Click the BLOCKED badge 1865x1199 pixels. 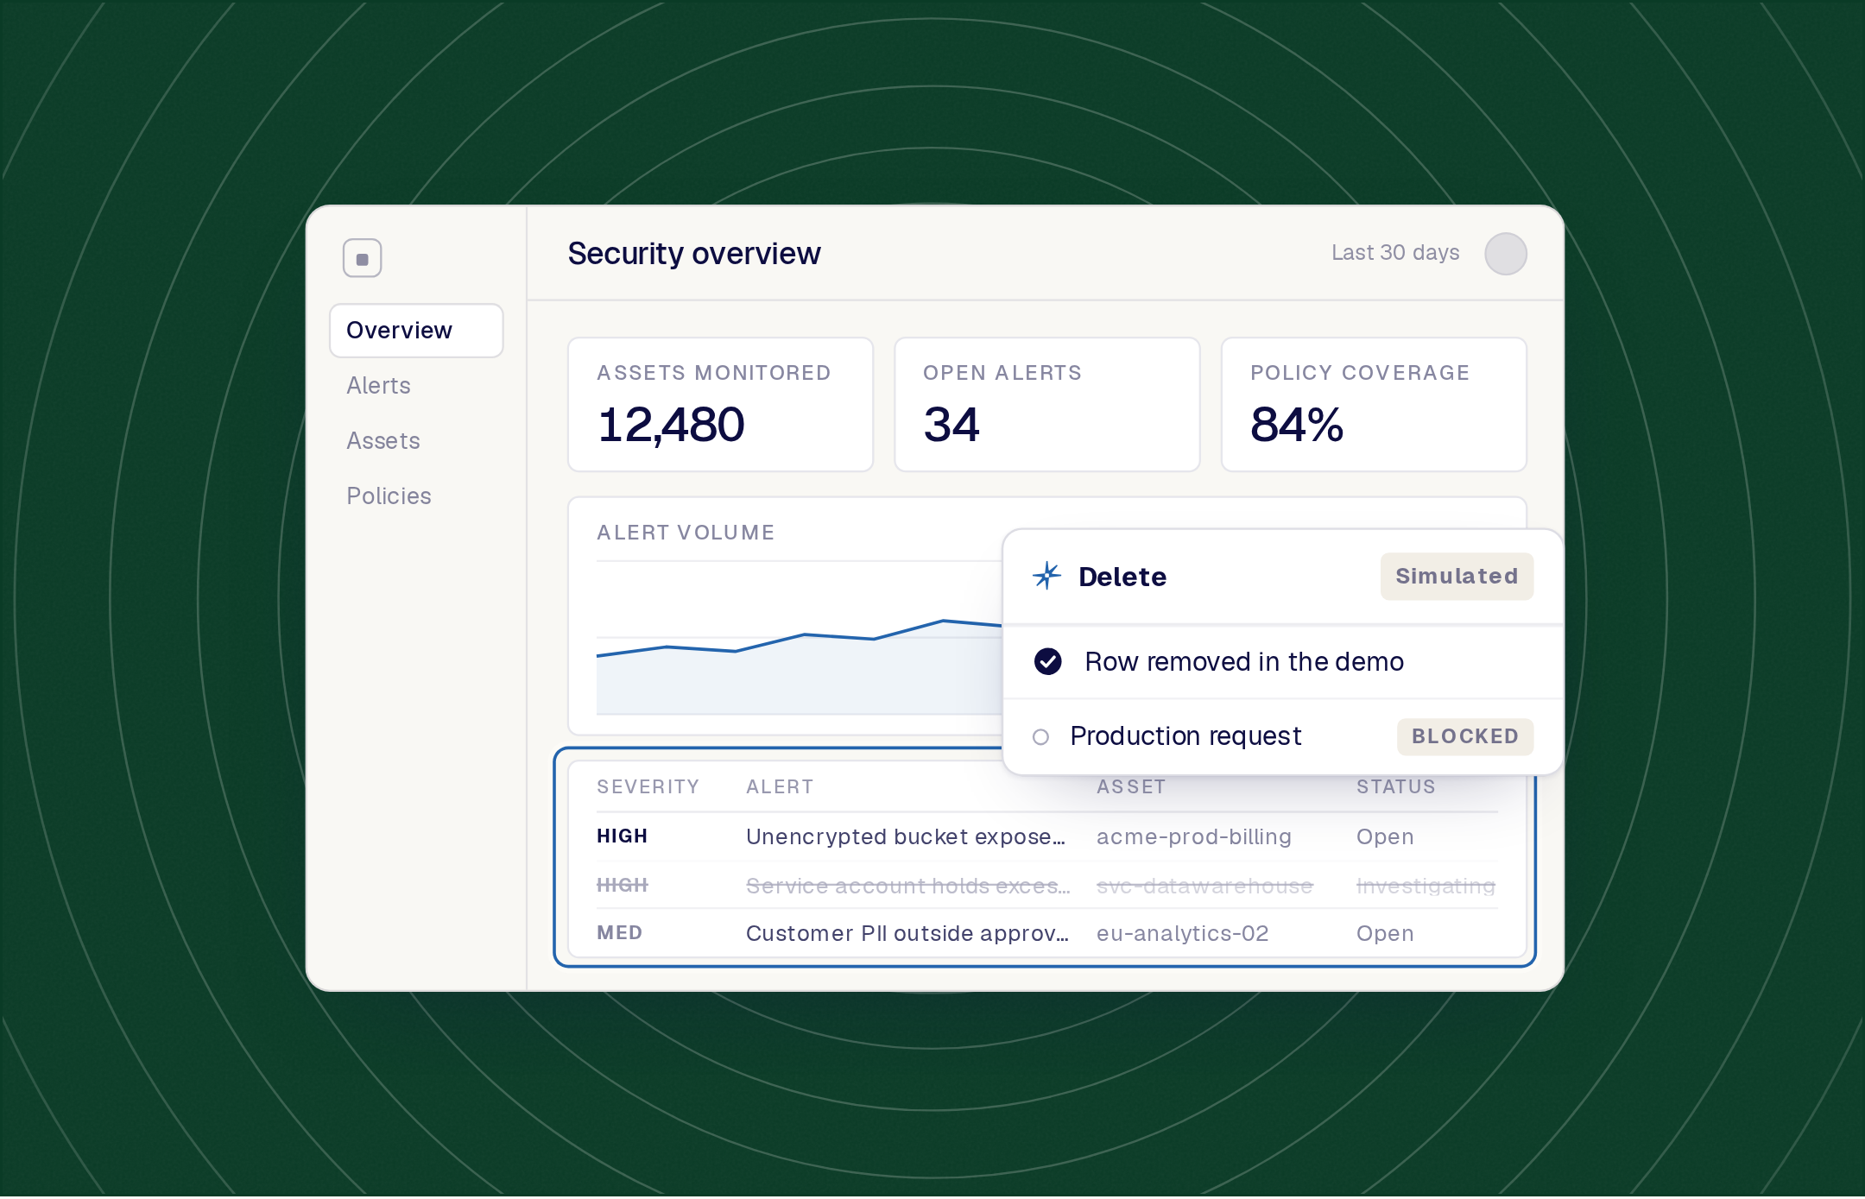(x=1464, y=736)
